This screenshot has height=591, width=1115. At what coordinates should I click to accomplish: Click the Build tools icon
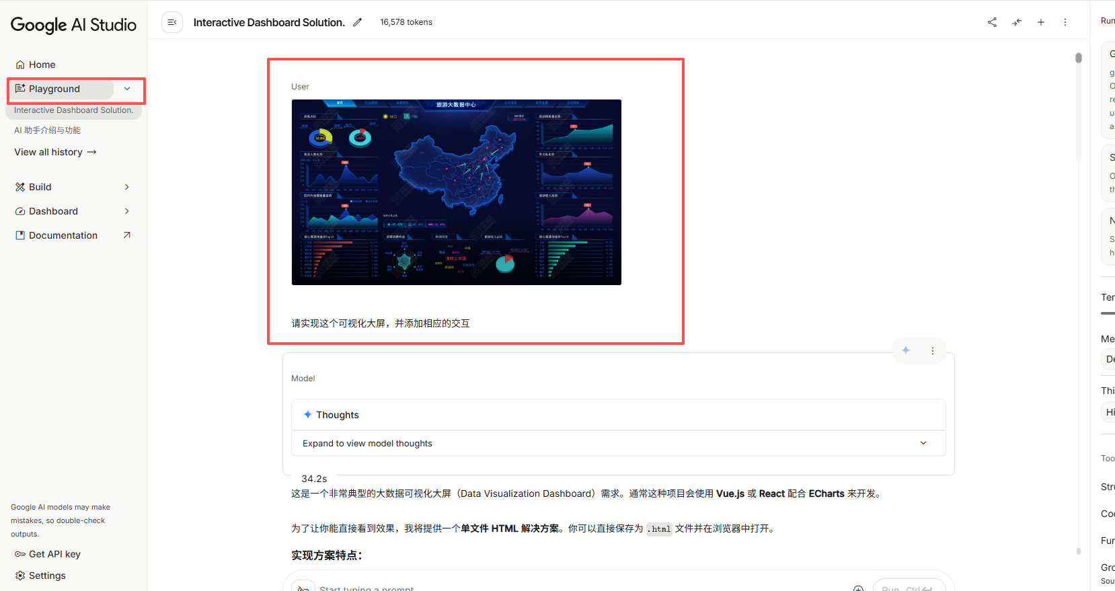tap(20, 187)
